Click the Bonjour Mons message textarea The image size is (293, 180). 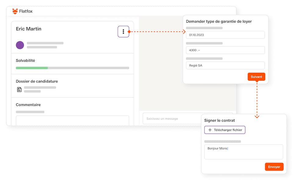point(244,152)
